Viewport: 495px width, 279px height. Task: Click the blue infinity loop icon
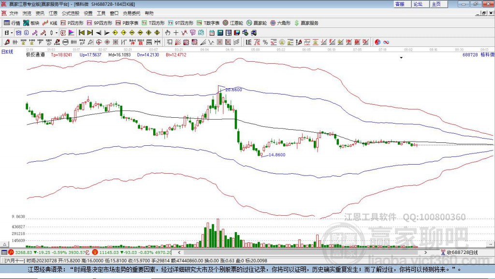pyautogui.click(x=386, y=42)
